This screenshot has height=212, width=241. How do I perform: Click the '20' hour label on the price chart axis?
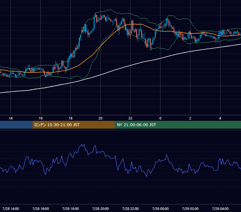tap(100, 118)
